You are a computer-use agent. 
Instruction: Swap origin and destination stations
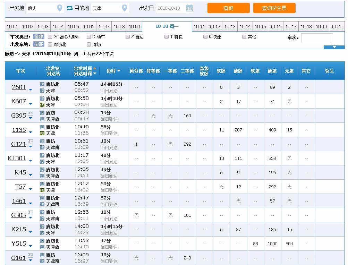click(x=70, y=8)
